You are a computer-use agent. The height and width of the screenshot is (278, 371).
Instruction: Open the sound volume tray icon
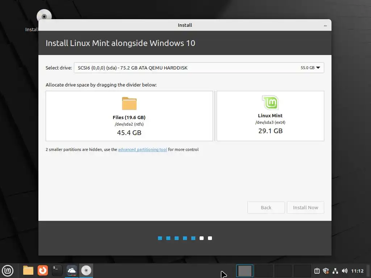pos(345,271)
